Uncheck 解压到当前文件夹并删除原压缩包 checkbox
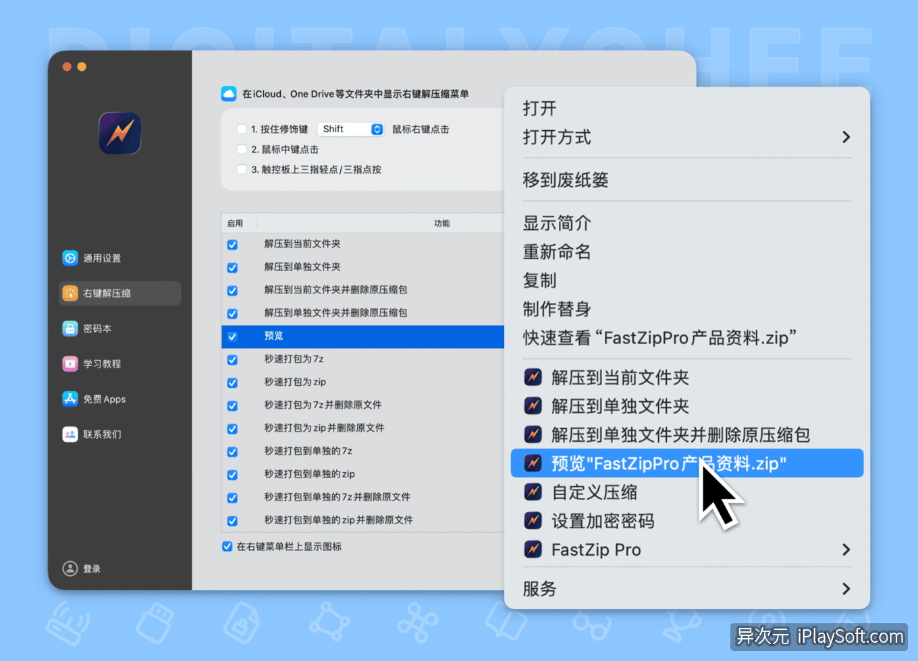 pyautogui.click(x=232, y=291)
